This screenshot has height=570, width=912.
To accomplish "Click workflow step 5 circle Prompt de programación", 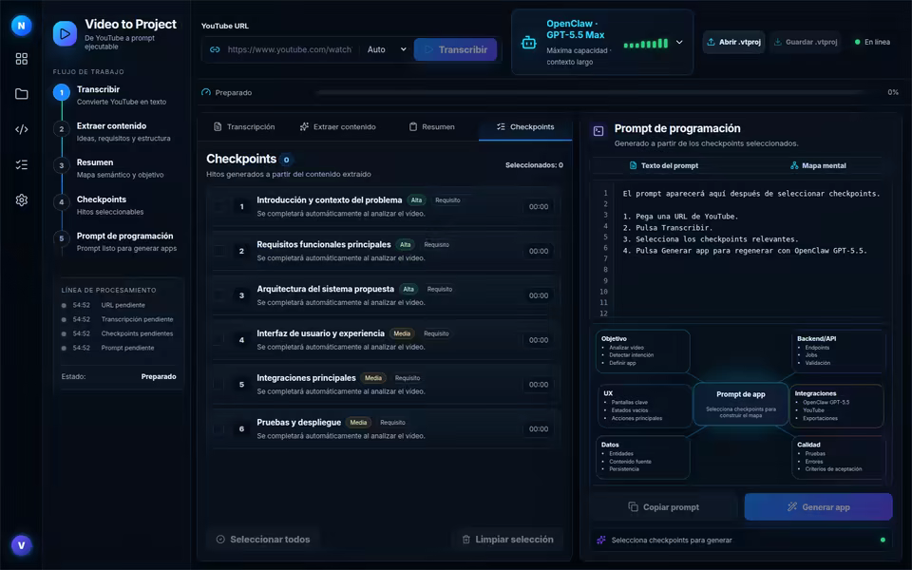I will [62, 238].
